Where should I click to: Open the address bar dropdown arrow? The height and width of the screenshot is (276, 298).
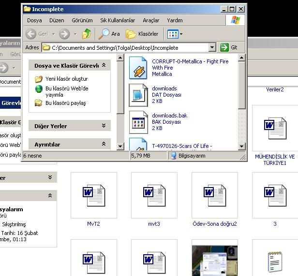click(212, 47)
